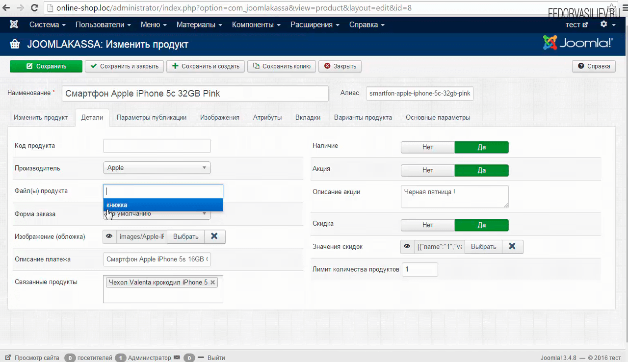Click the browser forward arrow
Image resolution: width=628 pixels, height=362 pixels.
click(20, 8)
